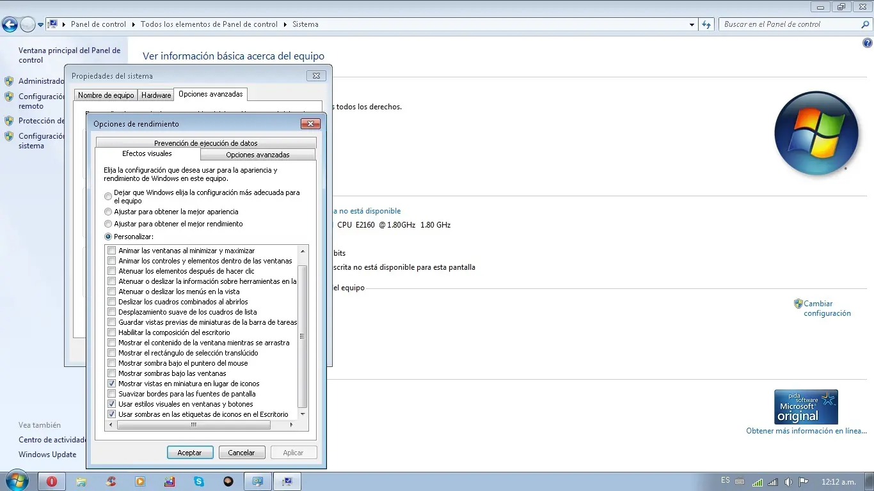Screen dimensions: 874x491
Task: Click the Microsoft original software badge
Action: (x=806, y=407)
